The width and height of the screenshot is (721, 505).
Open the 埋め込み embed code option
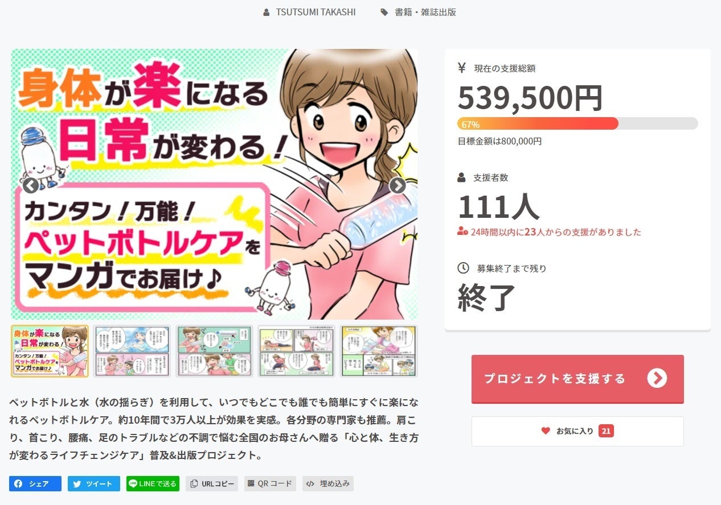[328, 483]
